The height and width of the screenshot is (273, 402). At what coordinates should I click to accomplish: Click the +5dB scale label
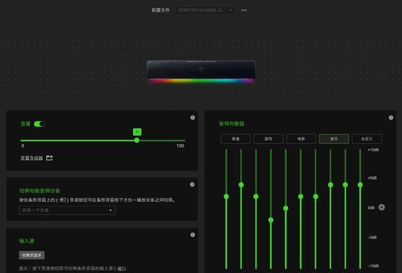coord(372,177)
